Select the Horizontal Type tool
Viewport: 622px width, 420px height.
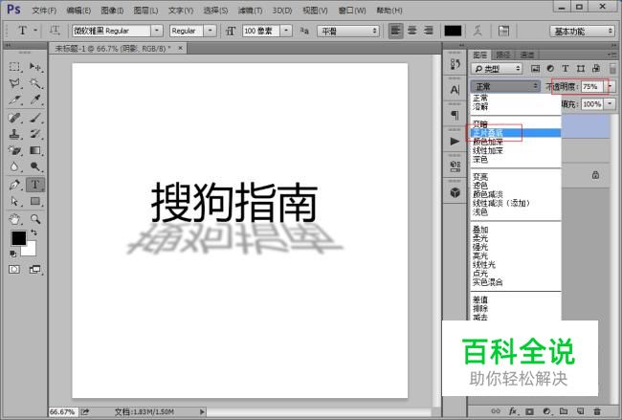tap(35, 185)
